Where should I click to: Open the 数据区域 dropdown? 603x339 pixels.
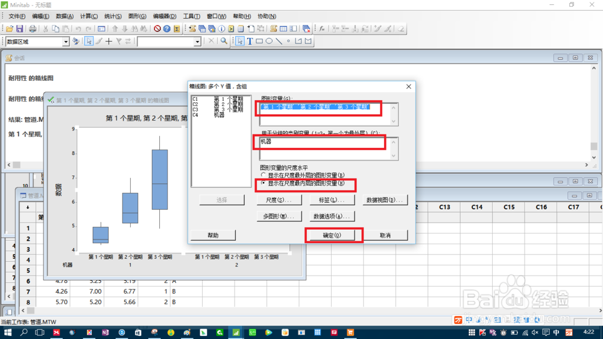click(x=66, y=42)
